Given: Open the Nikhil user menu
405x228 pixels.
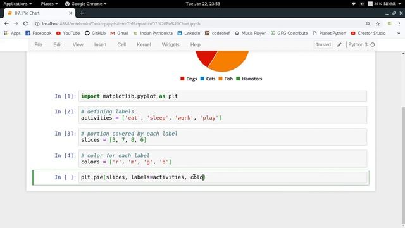Looking at the screenshot, I should (392, 4).
